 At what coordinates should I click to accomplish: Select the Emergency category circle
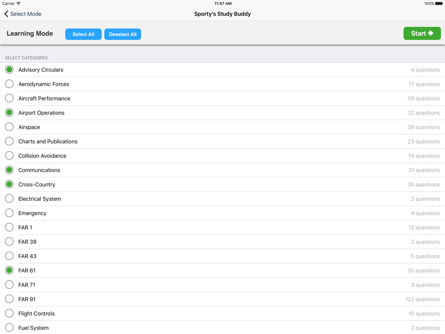click(x=9, y=213)
